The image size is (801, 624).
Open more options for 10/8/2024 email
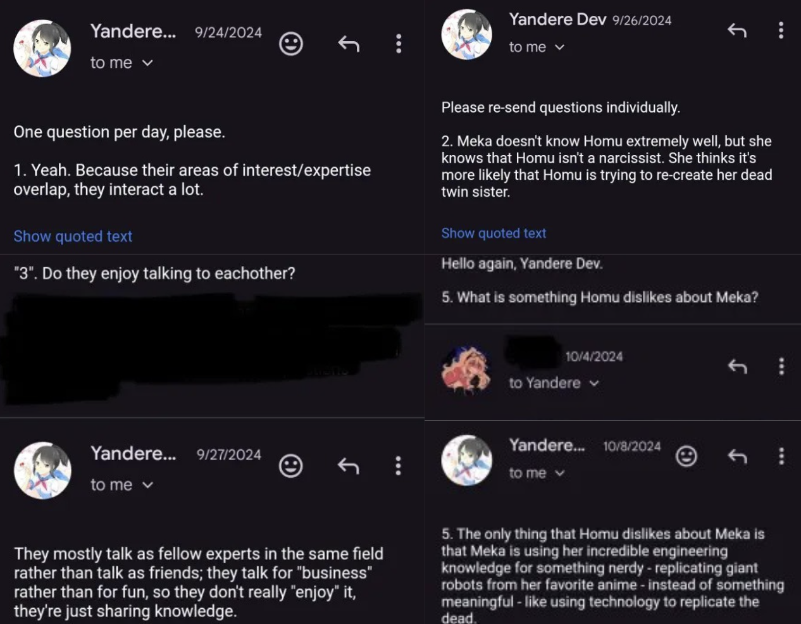tap(781, 456)
